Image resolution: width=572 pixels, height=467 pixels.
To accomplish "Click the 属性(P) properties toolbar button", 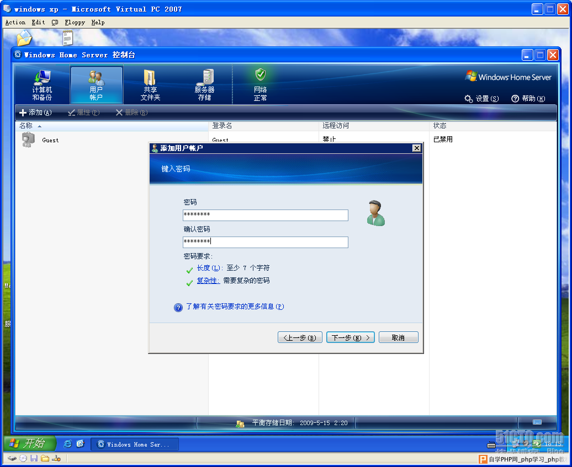I will pyautogui.click(x=83, y=112).
